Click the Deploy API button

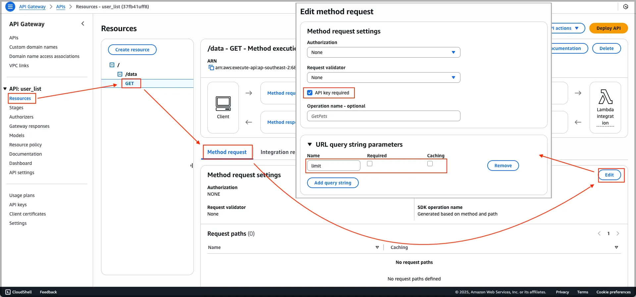(608, 28)
